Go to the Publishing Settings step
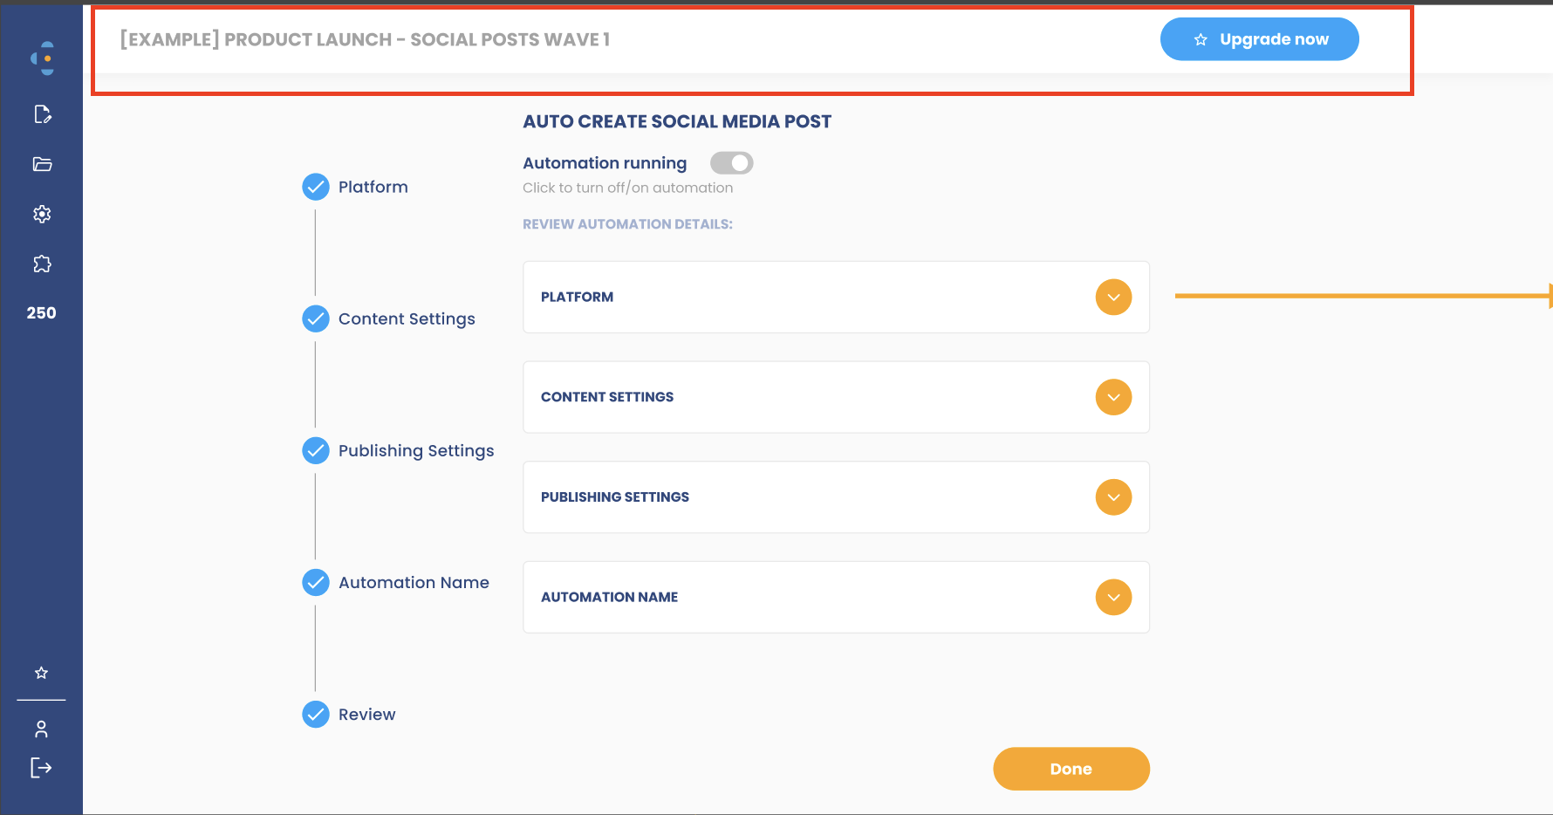1553x815 pixels. pyautogui.click(x=415, y=451)
